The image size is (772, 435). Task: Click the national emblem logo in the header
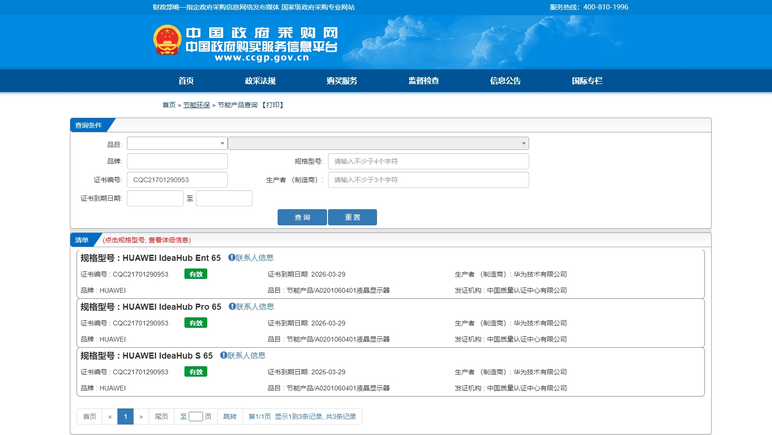click(167, 40)
